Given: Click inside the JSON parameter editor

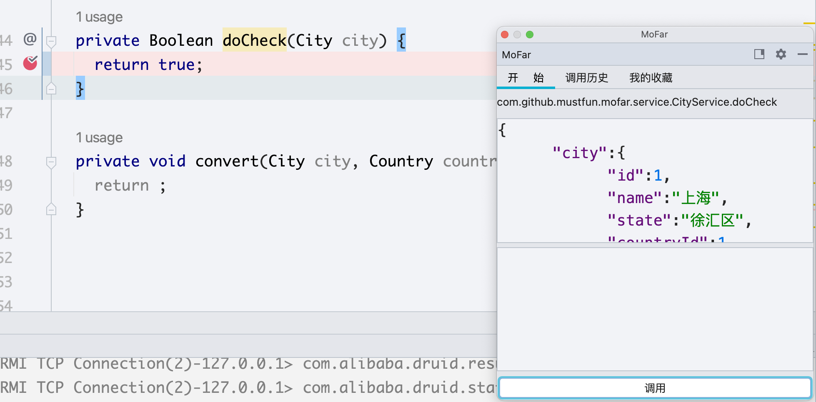Looking at the screenshot, I should [x=655, y=181].
